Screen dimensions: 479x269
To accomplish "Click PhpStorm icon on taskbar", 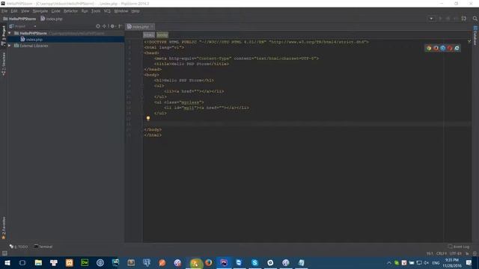I will click(x=224, y=262).
